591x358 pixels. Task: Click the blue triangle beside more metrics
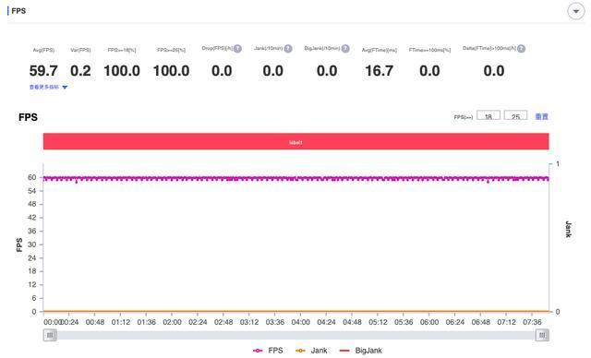[x=65, y=88]
